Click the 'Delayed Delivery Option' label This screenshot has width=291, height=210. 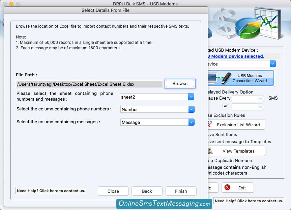231,92
